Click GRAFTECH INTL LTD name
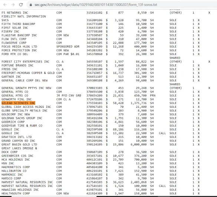This screenshot has height=197, width=217. (x=17, y=137)
